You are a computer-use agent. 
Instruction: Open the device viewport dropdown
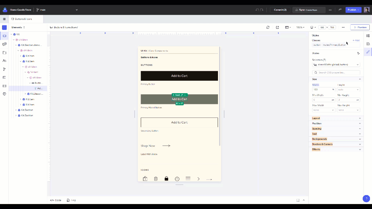click(x=313, y=27)
